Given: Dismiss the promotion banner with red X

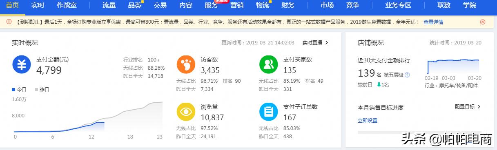Looking at the screenshot, I should pos(483,22).
